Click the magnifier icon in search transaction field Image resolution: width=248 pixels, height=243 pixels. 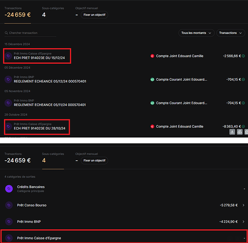tap(6, 33)
